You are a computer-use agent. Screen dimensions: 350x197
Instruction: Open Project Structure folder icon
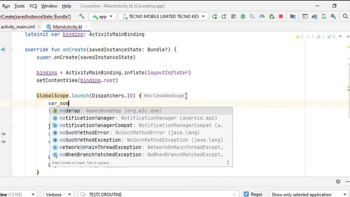point(293,16)
